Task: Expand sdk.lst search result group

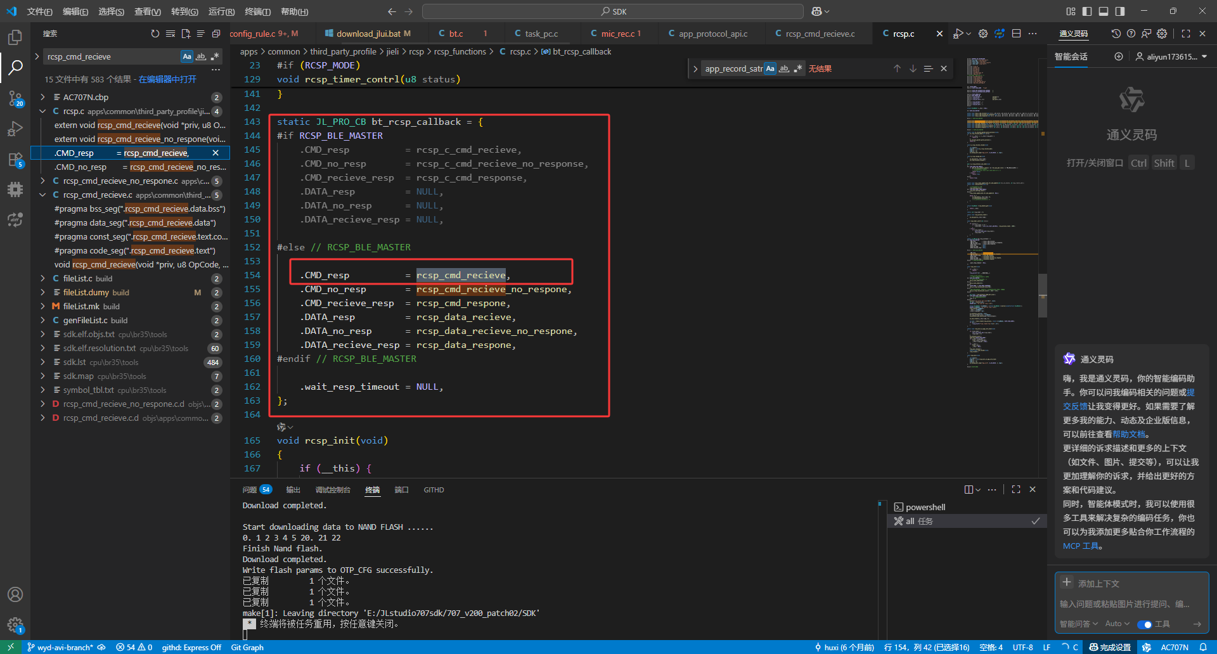Action: [x=42, y=362]
